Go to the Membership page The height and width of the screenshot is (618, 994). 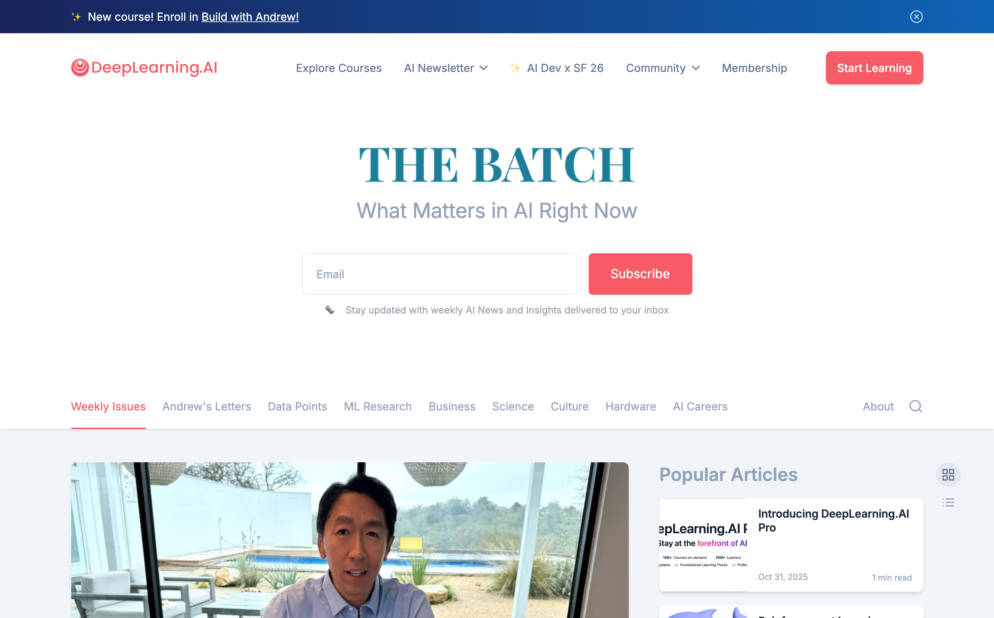click(754, 68)
